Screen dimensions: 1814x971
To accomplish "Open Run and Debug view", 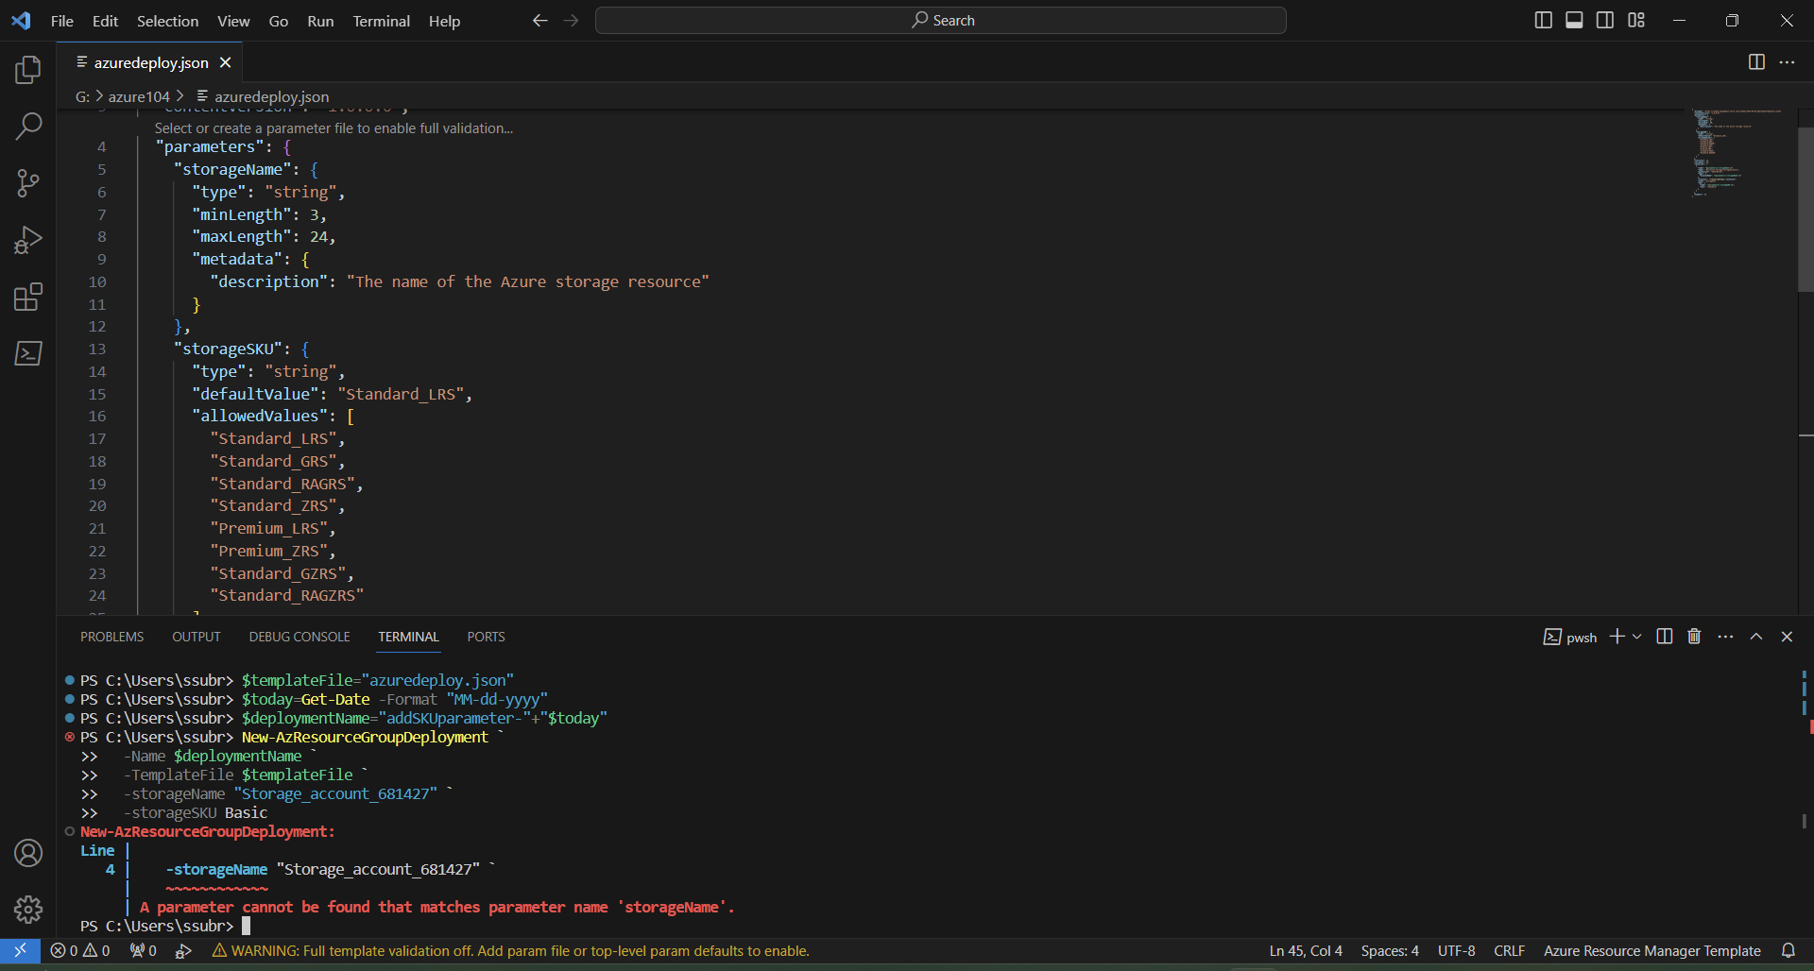I will click(x=28, y=240).
